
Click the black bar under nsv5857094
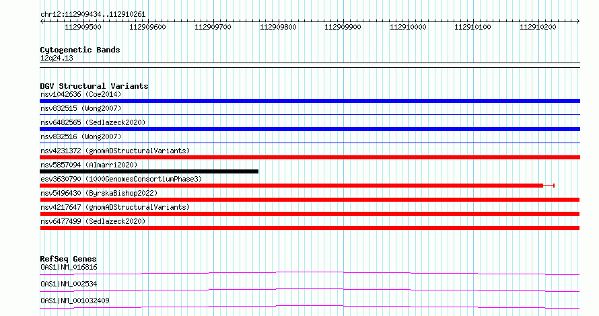click(x=149, y=171)
